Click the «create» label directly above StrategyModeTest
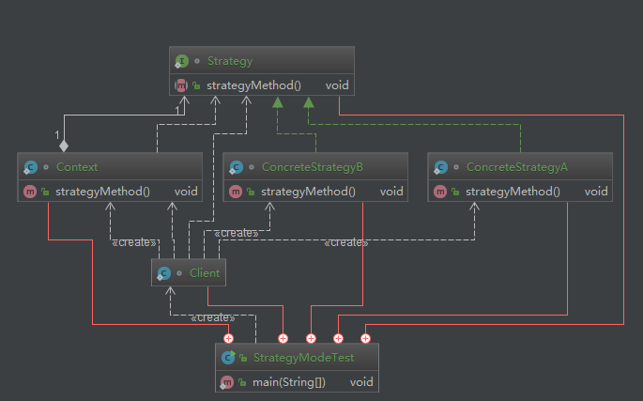Screen dimensions: 643x401 point(212,318)
